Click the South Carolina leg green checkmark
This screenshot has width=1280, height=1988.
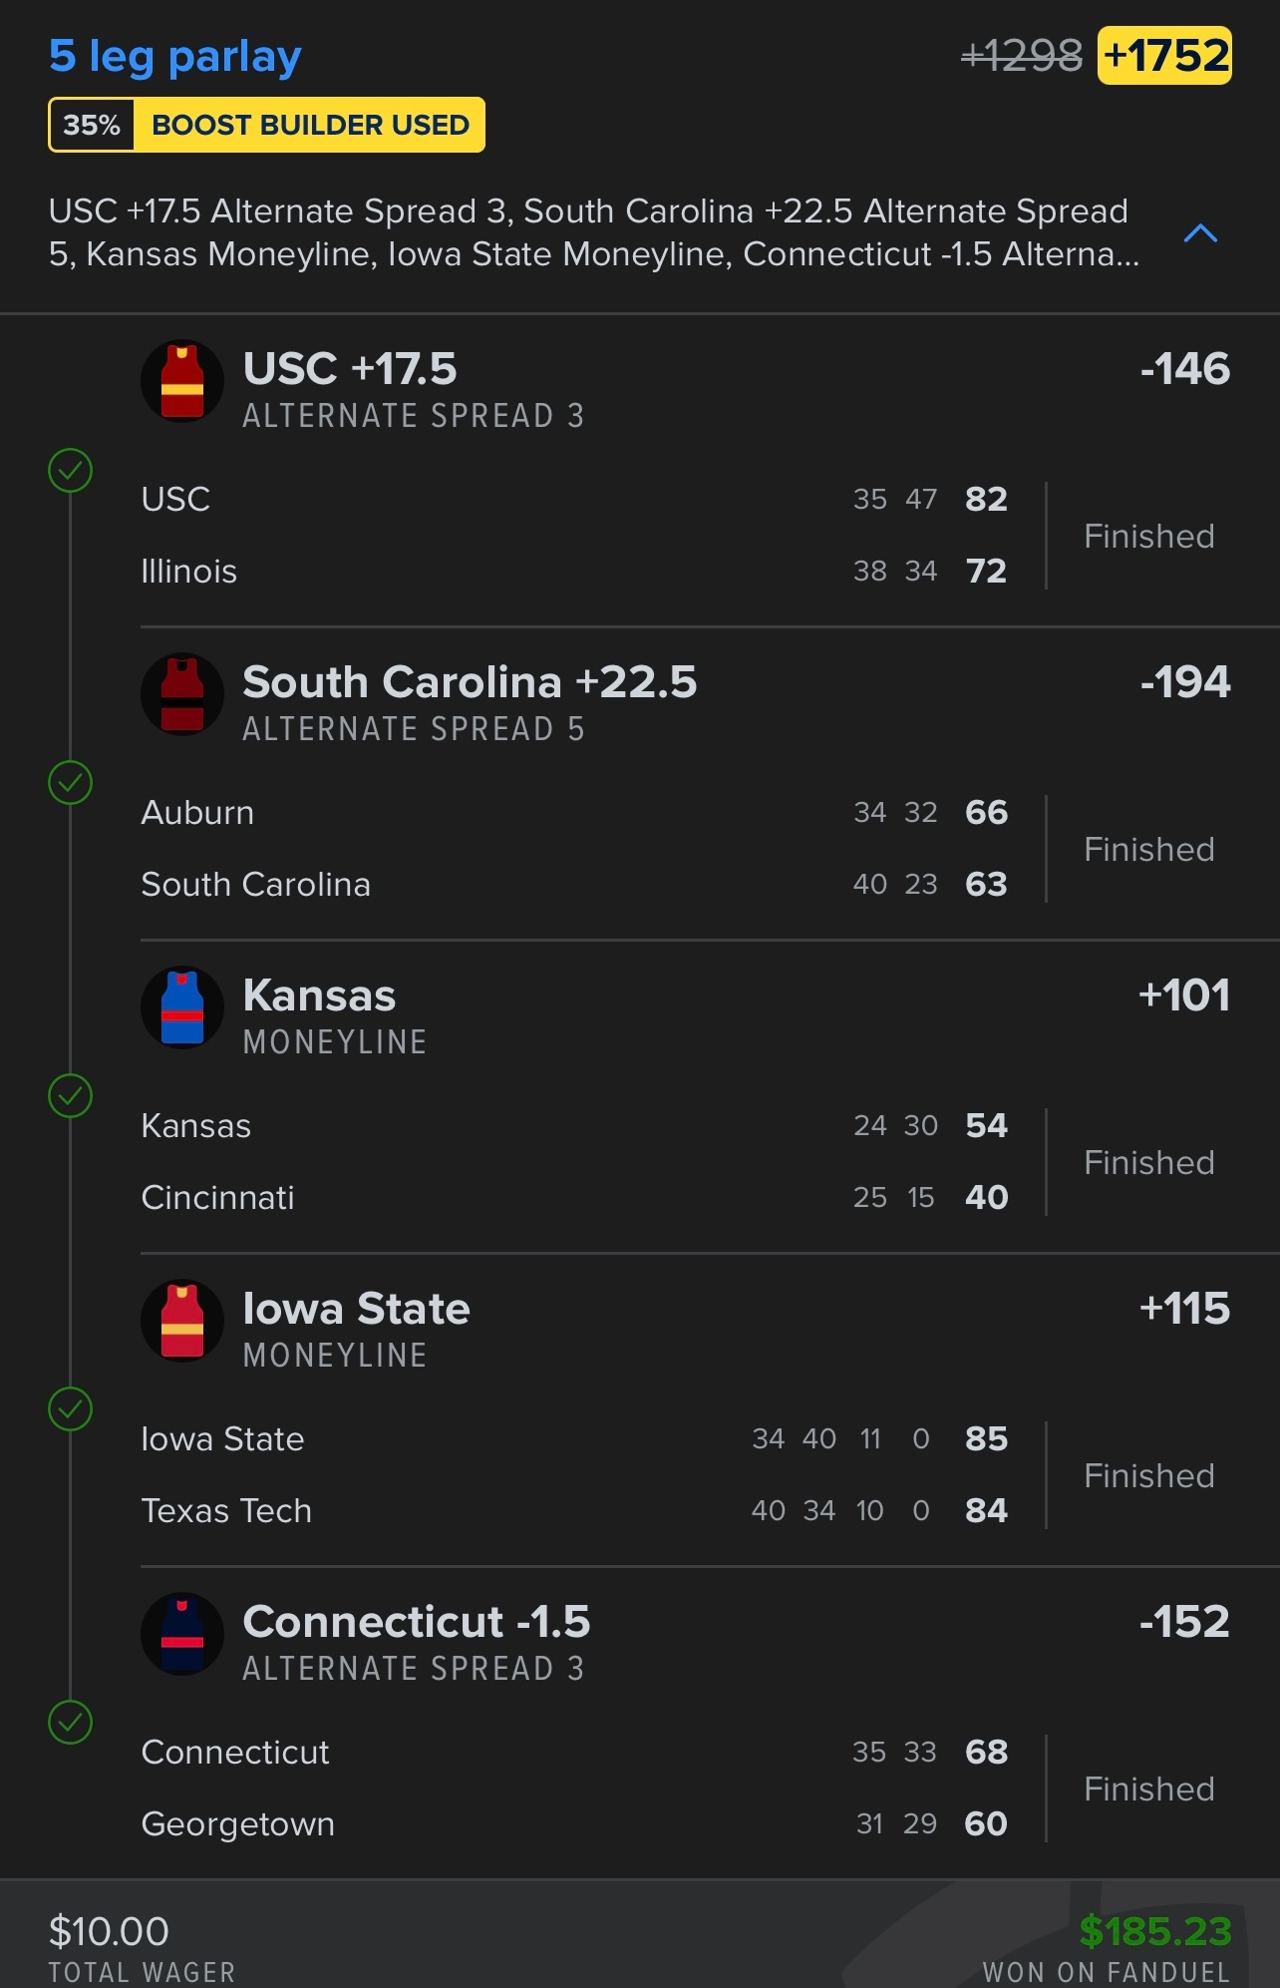pyautogui.click(x=71, y=783)
